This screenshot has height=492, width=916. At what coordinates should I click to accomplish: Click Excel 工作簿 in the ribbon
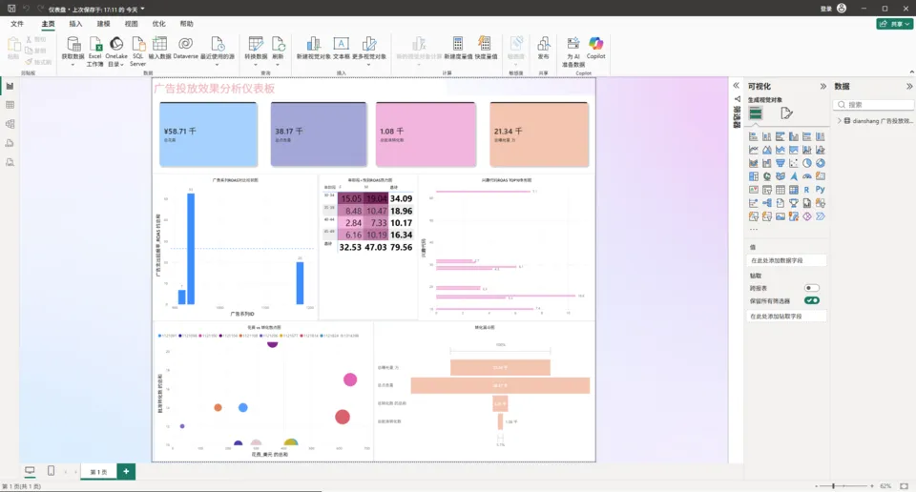(95, 51)
